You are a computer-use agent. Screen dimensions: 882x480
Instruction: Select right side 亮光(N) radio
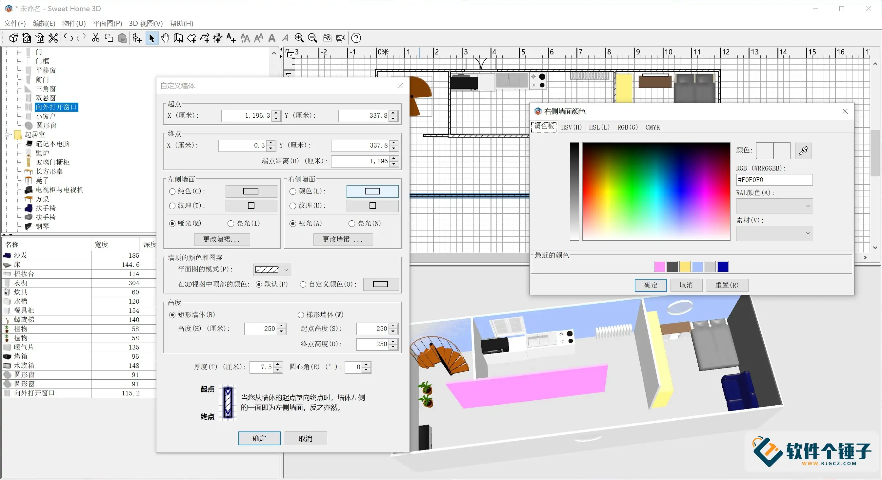pyautogui.click(x=351, y=224)
